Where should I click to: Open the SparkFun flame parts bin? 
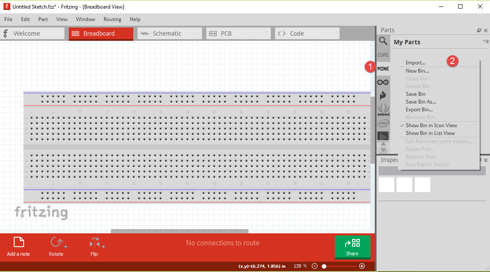(x=383, y=95)
